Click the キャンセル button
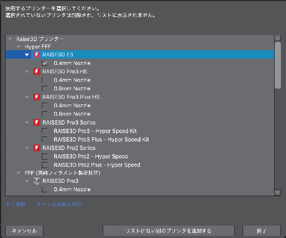Image resolution: width=286 pixels, height=238 pixels. pyautogui.click(x=24, y=231)
